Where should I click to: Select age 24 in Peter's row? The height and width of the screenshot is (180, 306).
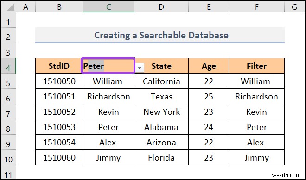209,127
